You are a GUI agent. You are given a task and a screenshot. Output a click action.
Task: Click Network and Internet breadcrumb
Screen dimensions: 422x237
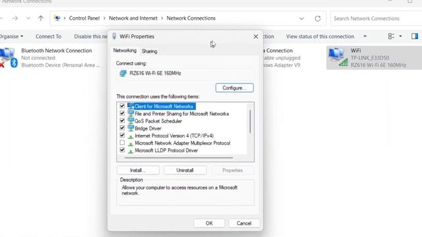pyautogui.click(x=133, y=18)
